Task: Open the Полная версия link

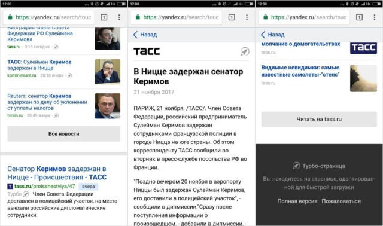Action: [x=297, y=201]
